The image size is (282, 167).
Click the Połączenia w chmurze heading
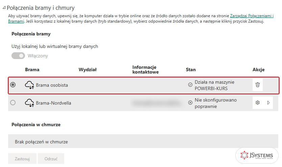tap(36, 124)
